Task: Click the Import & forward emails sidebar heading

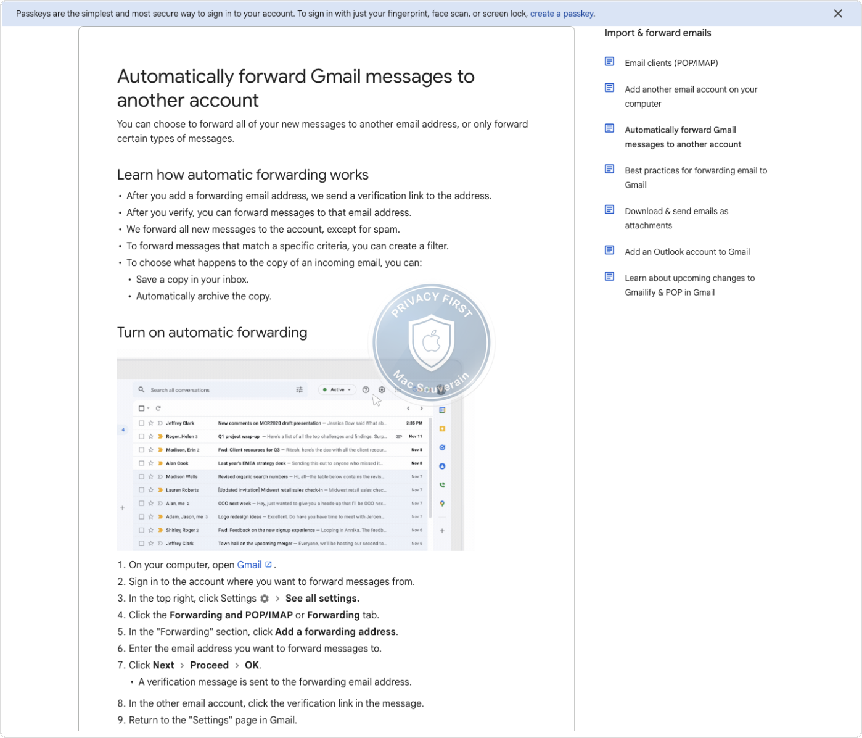Action: [657, 33]
